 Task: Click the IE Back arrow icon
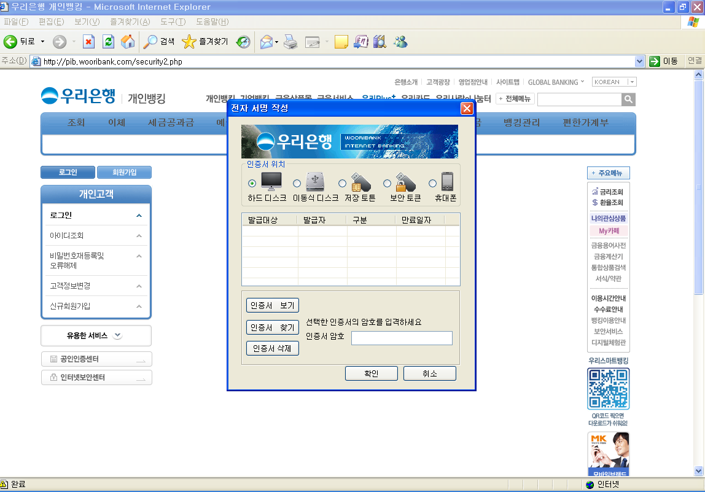click(x=10, y=42)
